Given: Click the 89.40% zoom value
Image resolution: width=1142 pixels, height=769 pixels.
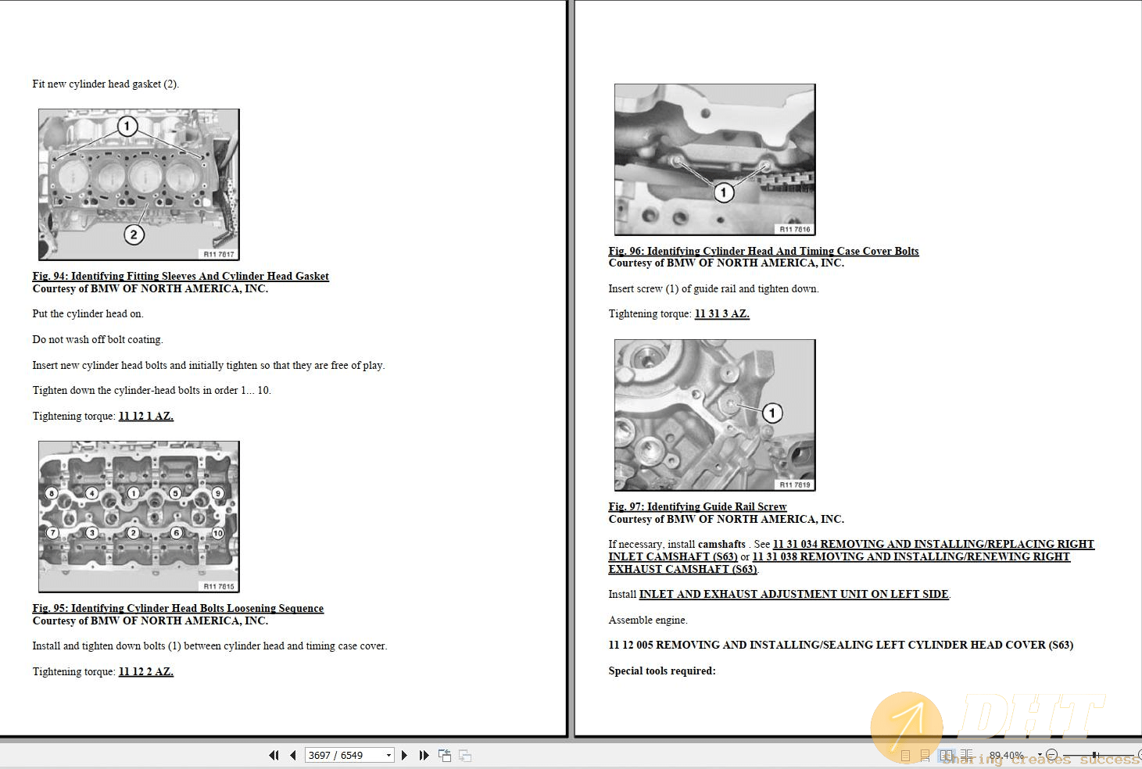Looking at the screenshot, I should point(1007,756).
